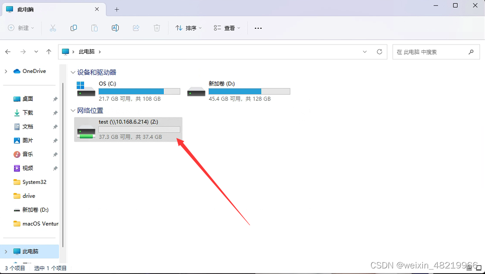The width and height of the screenshot is (485, 274).
Task: Click the refresh button in address bar
Action: 380,52
